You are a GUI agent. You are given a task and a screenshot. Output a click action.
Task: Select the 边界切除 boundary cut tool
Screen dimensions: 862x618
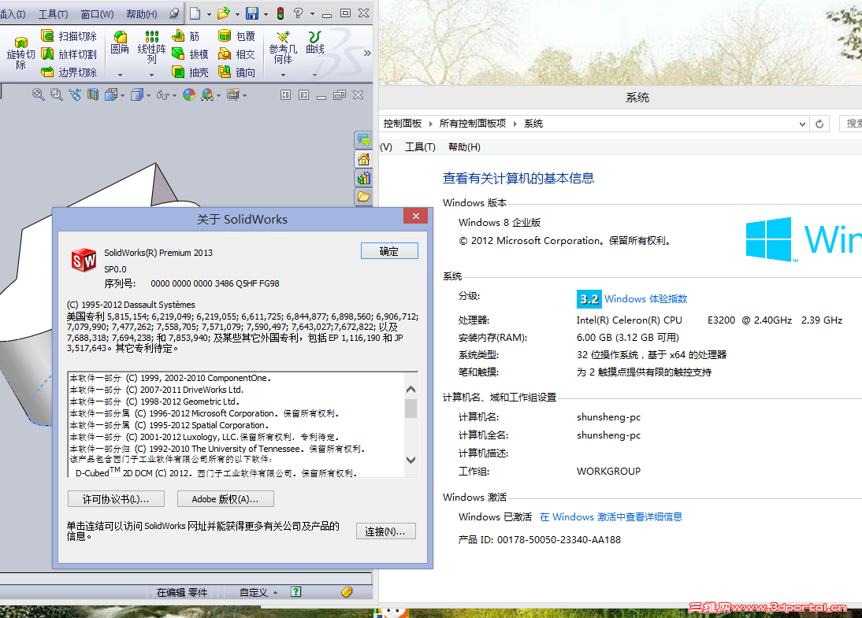pyautogui.click(x=69, y=72)
